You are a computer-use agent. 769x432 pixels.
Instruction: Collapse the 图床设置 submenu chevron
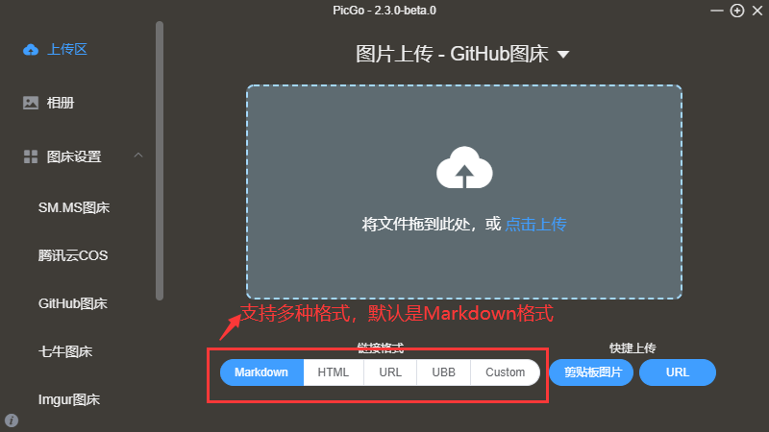138,156
